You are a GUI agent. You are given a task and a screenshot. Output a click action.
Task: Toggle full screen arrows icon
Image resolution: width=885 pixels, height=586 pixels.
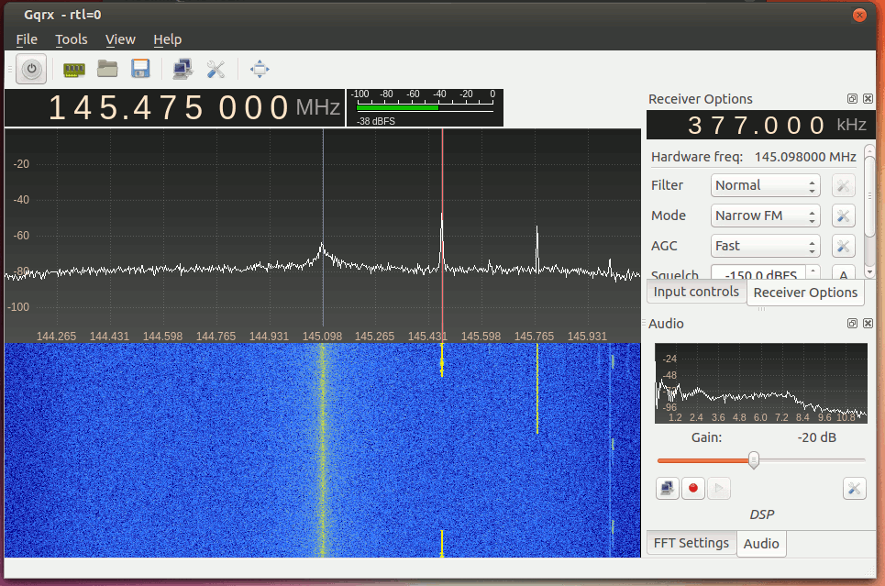coord(260,69)
